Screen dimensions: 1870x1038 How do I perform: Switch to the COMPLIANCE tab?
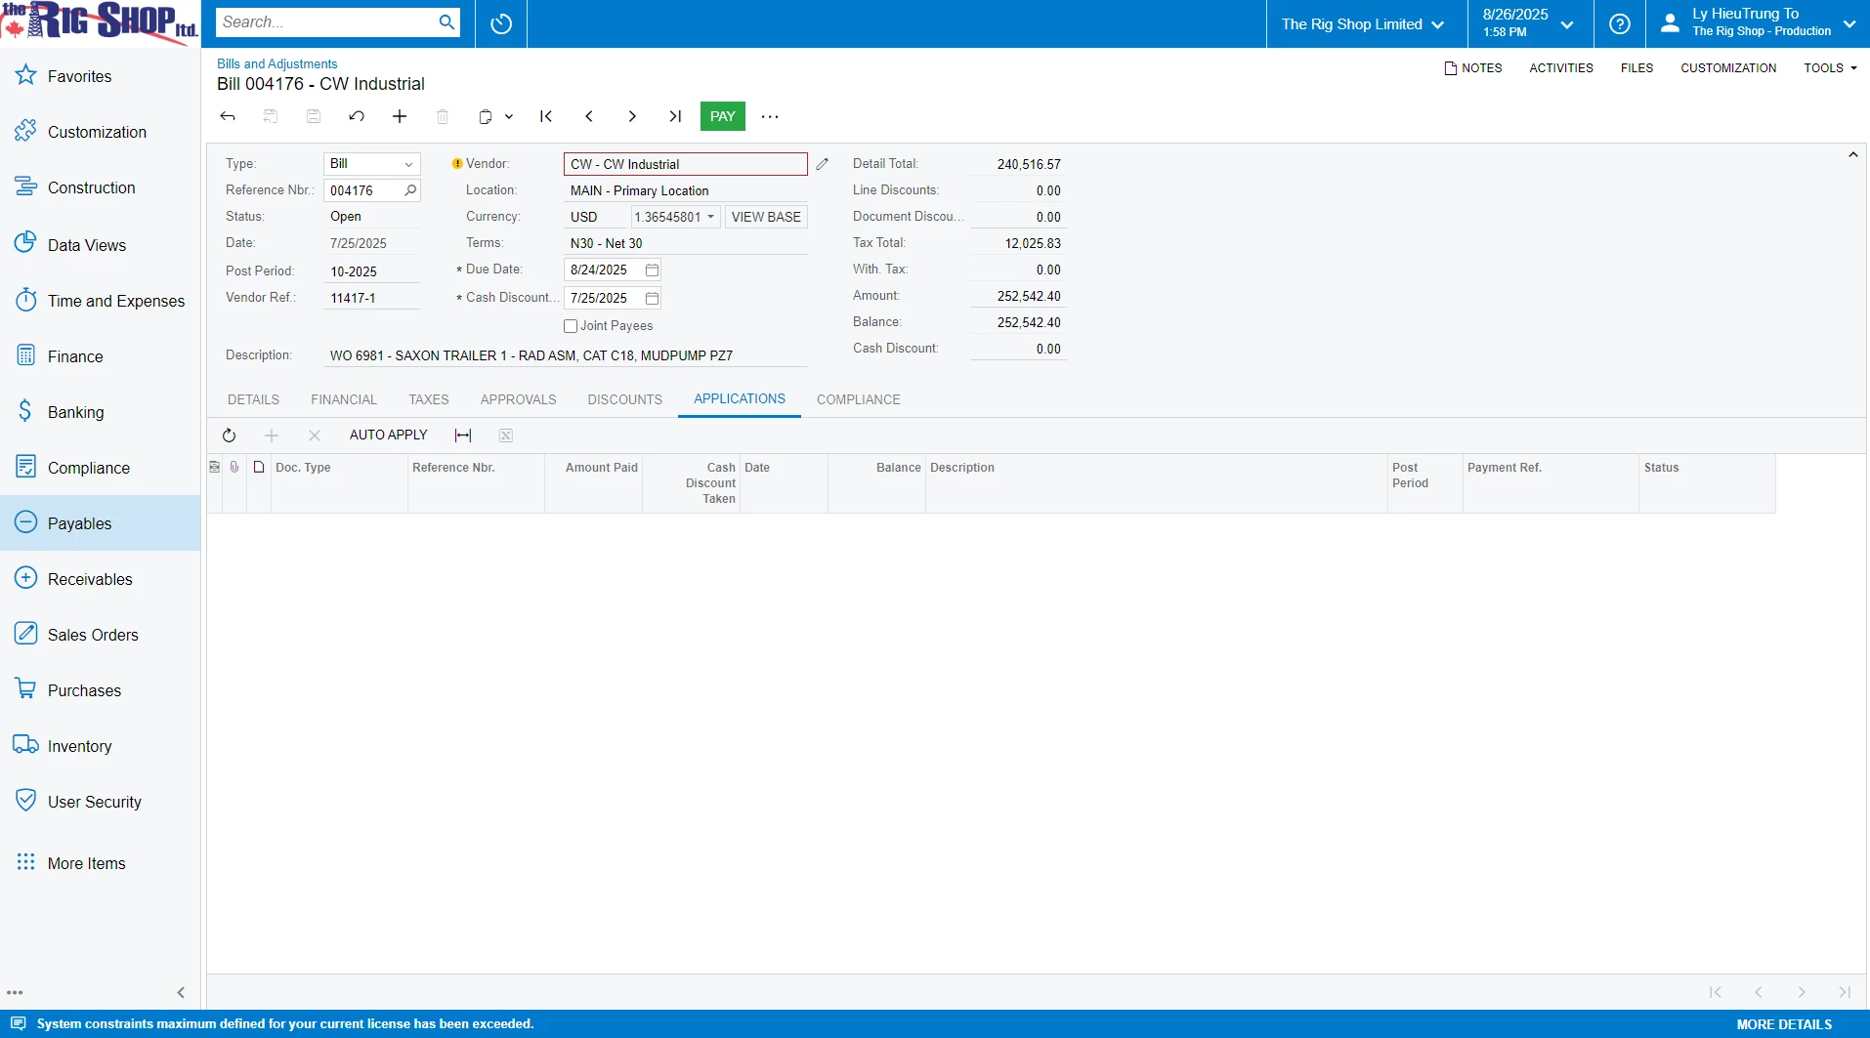point(859,399)
